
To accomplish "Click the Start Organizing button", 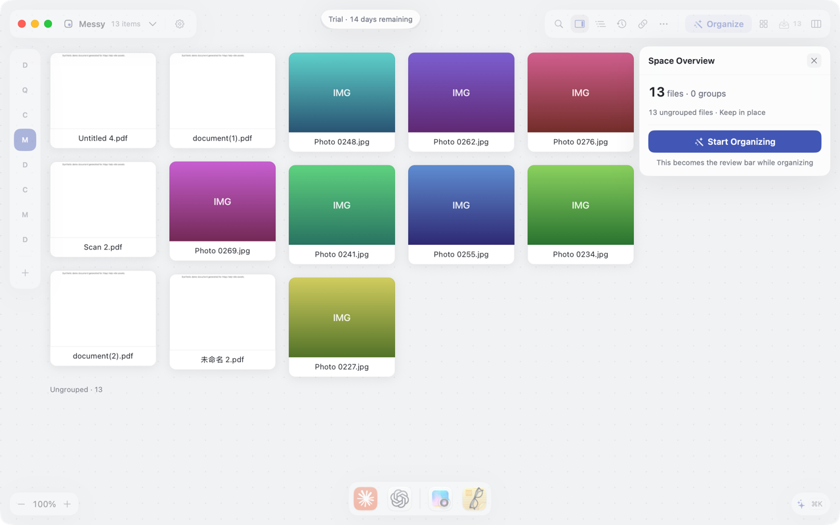I will (x=734, y=142).
